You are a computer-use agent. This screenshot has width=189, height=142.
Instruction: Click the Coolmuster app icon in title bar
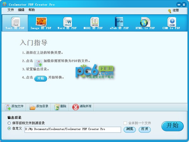click(5, 4)
